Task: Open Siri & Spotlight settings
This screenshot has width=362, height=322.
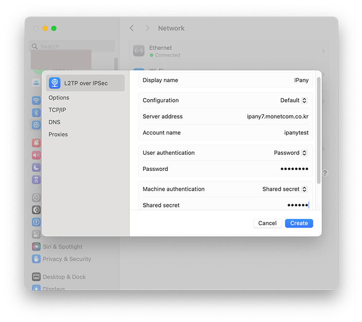Action: pyautogui.click(x=57, y=247)
